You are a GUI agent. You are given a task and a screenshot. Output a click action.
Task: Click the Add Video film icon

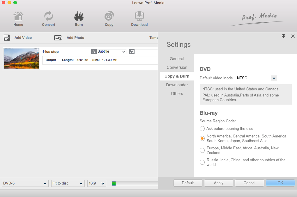7,38
